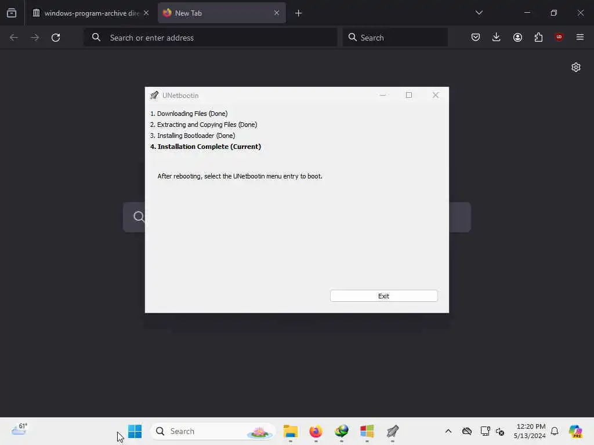Maximize the UNetbootin window

click(409, 95)
